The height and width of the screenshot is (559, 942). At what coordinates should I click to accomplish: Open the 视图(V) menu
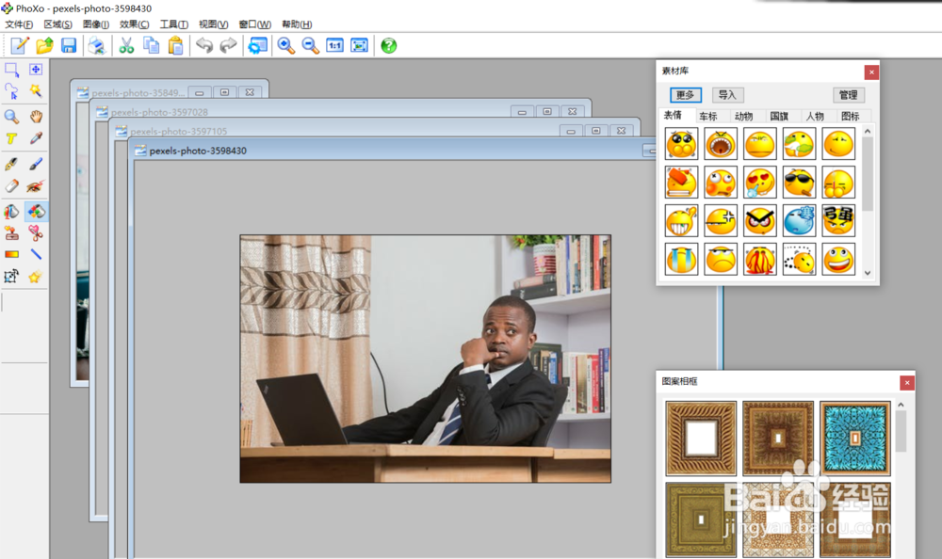[x=213, y=24]
